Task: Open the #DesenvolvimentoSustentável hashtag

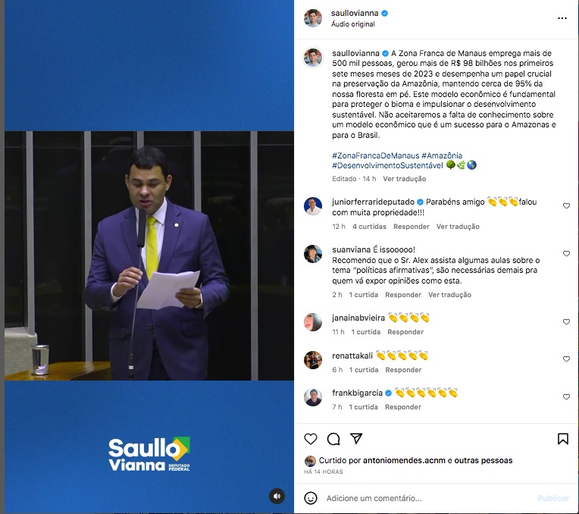Action: (387, 165)
